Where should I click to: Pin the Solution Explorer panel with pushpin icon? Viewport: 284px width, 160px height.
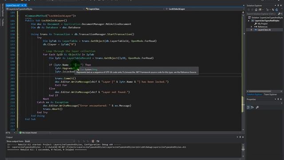click(x=278, y=5)
